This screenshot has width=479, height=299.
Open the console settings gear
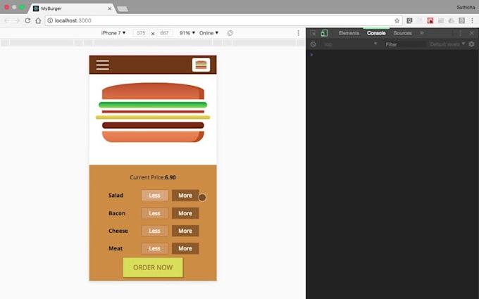(x=471, y=44)
